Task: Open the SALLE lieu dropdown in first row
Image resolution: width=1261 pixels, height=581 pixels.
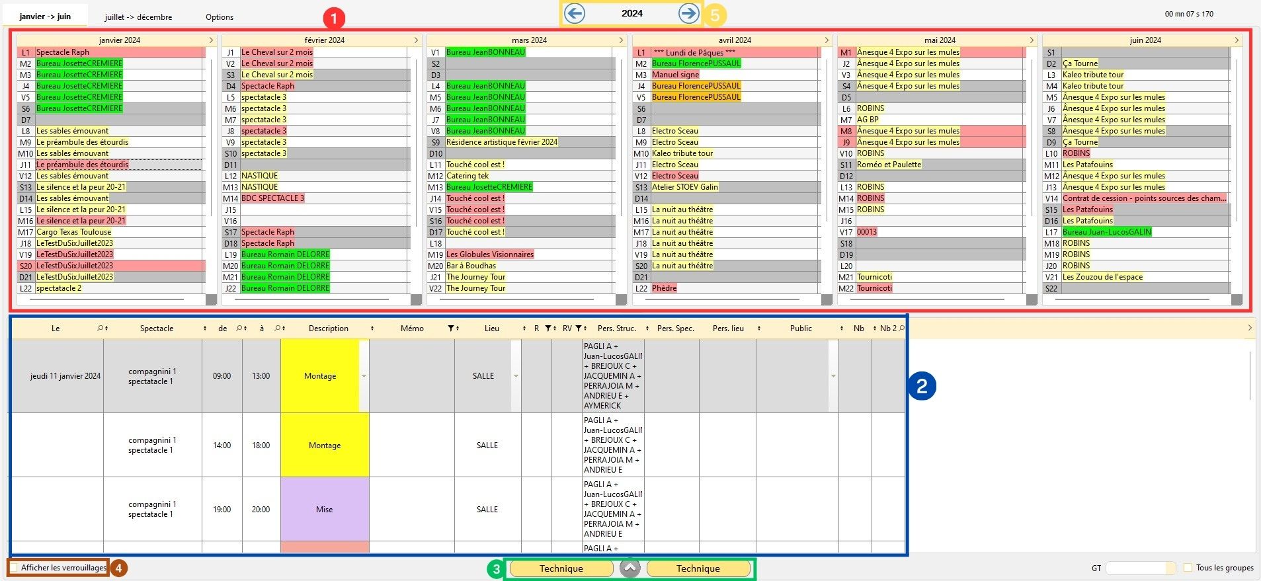Action: coord(516,376)
